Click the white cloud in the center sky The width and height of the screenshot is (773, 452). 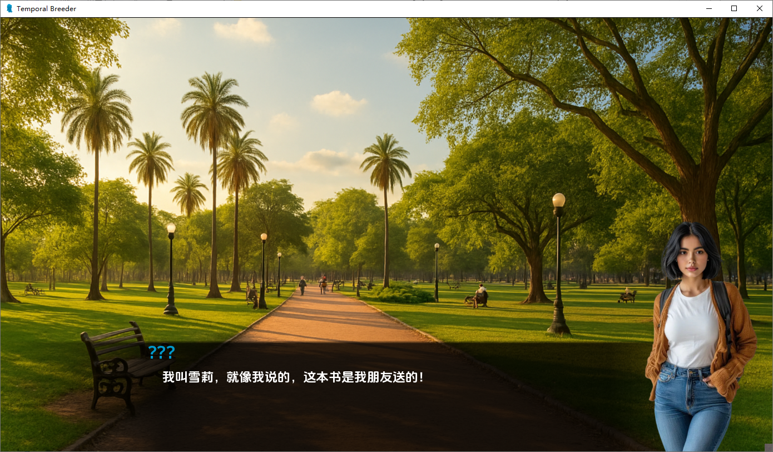[x=338, y=103]
